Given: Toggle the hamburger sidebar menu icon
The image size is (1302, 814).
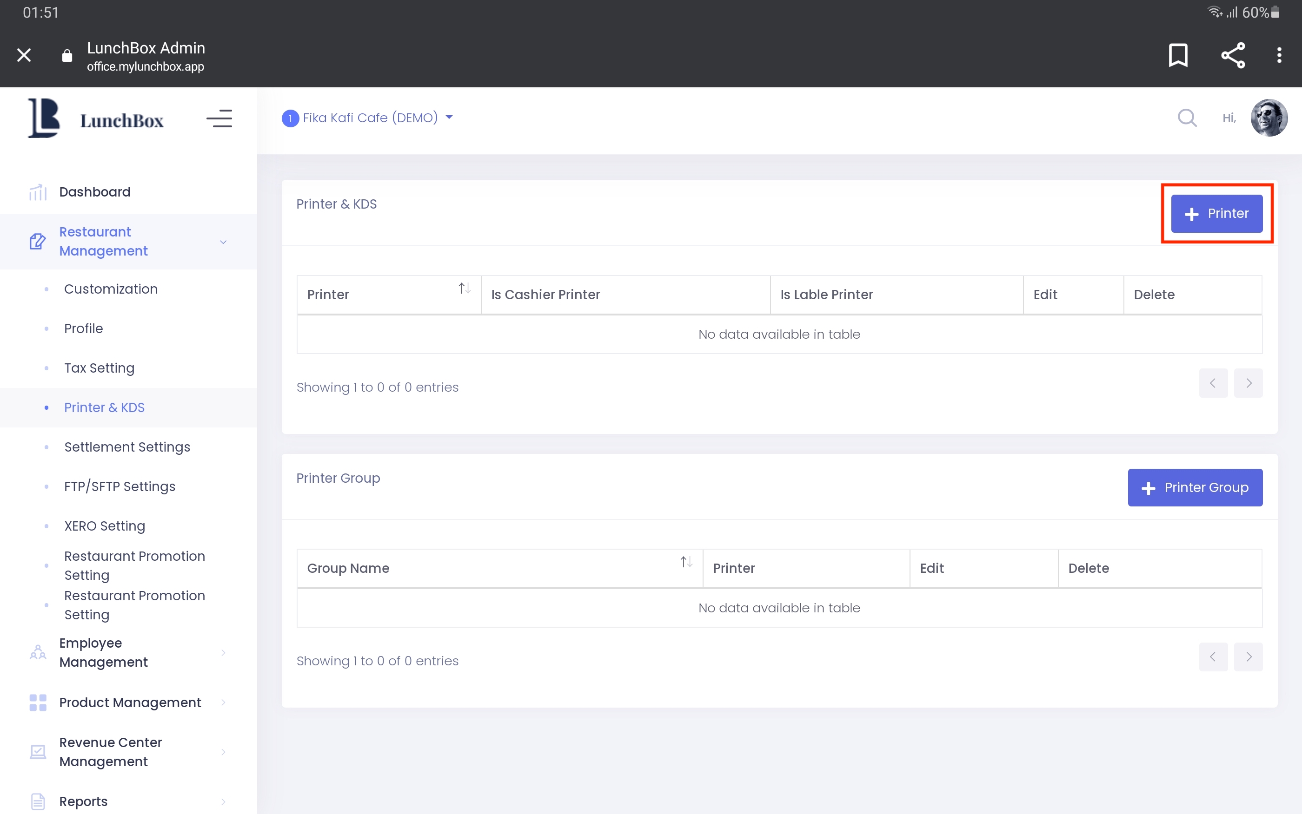Looking at the screenshot, I should [219, 118].
